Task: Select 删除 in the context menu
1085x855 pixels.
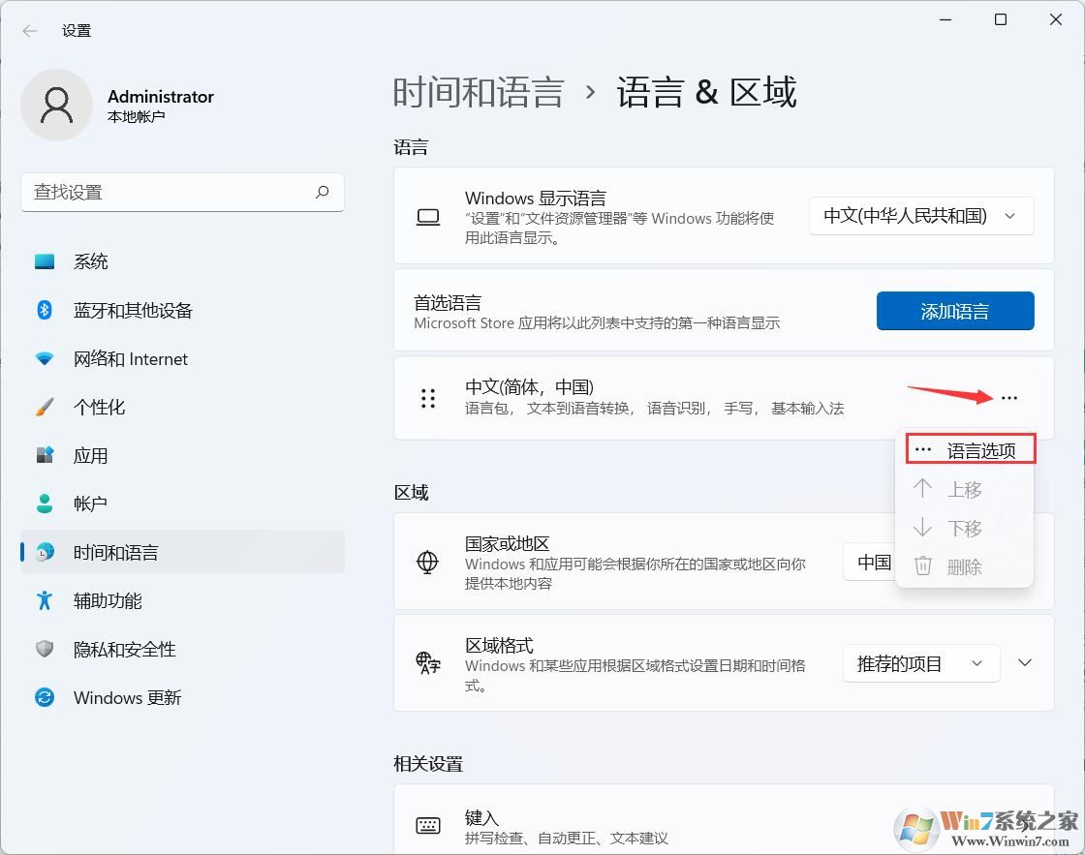Action: coord(964,566)
